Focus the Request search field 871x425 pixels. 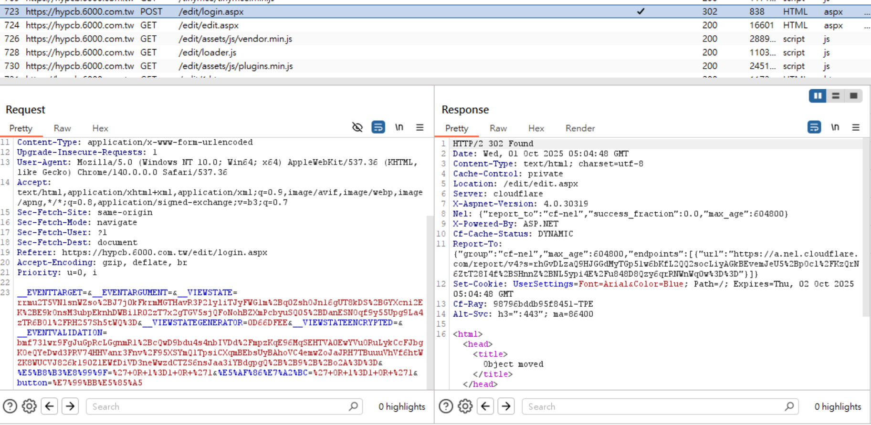tap(224, 407)
